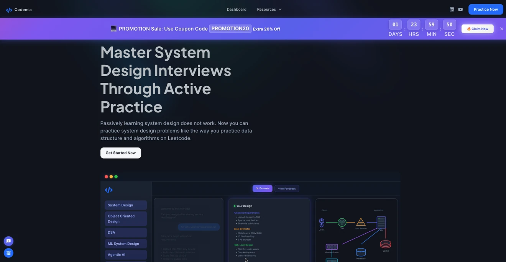
Task: Click the green CDN node icon
Action: (342, 222)
